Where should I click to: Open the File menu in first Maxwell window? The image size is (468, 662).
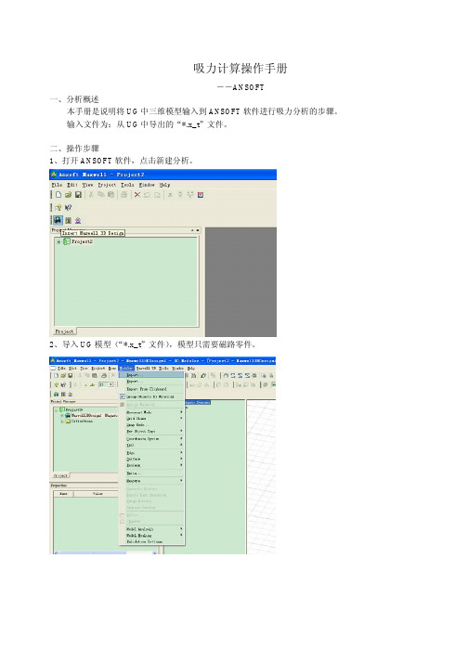[57, 185]
